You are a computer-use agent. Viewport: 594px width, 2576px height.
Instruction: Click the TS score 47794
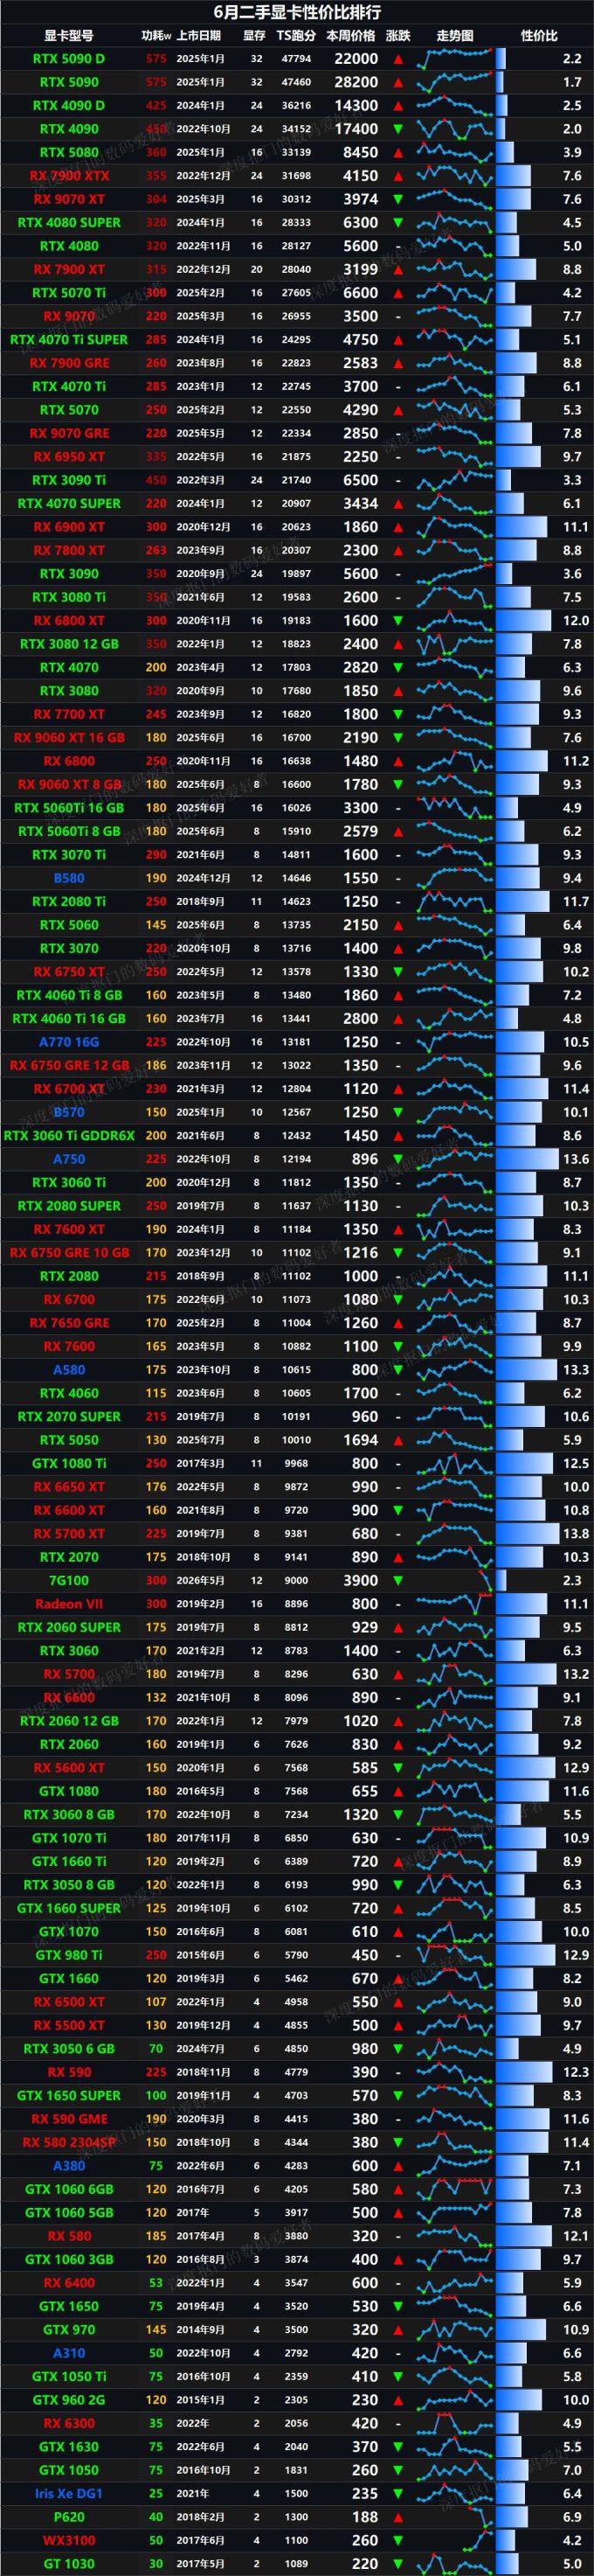pyautogui.click(x=295, y=59)
